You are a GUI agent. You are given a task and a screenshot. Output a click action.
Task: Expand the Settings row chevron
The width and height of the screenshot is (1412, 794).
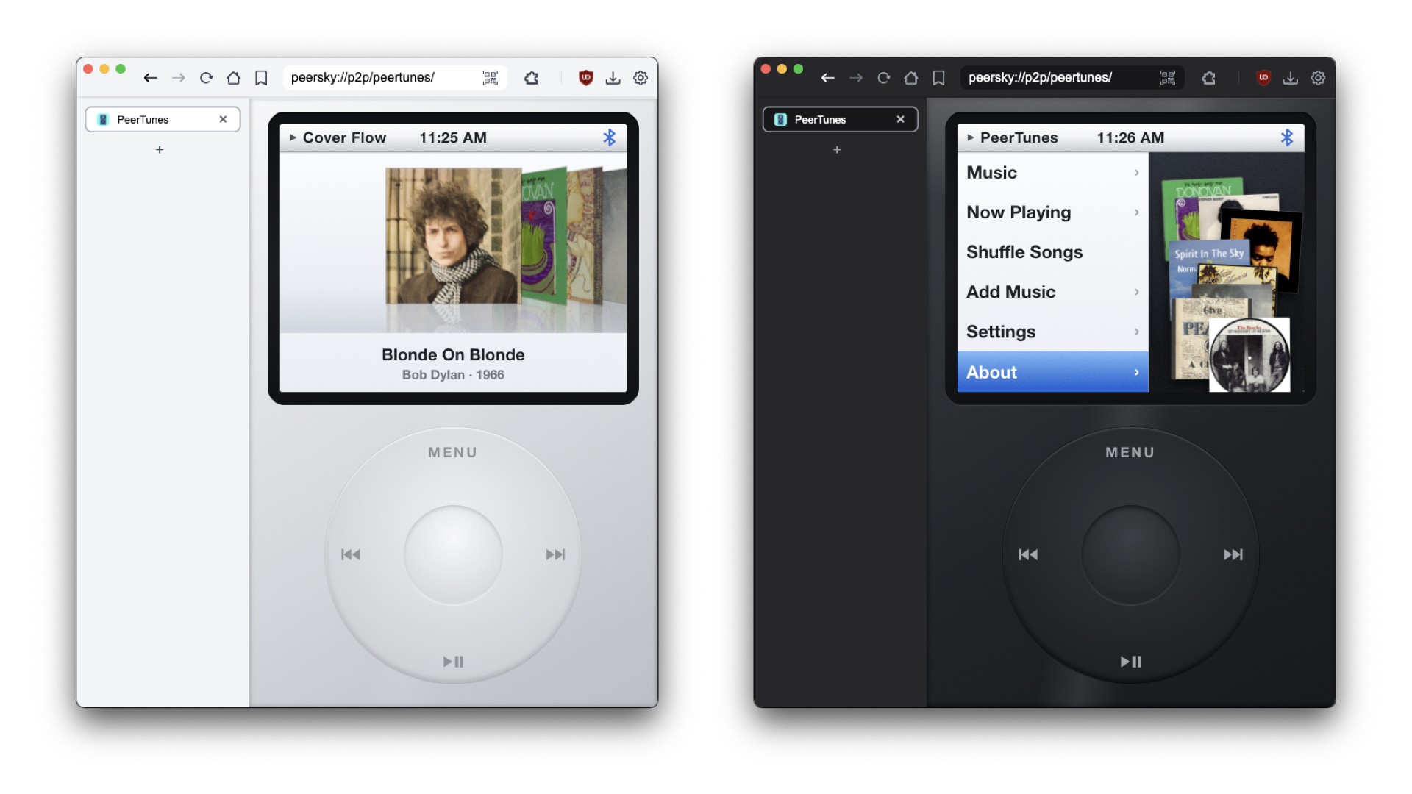[x=1137, y=332]
